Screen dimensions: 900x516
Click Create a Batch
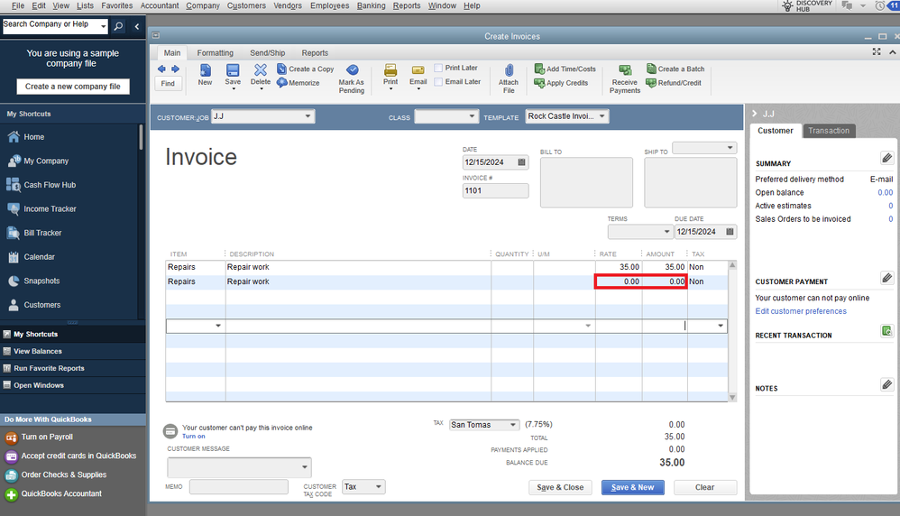tap(675, 69)
